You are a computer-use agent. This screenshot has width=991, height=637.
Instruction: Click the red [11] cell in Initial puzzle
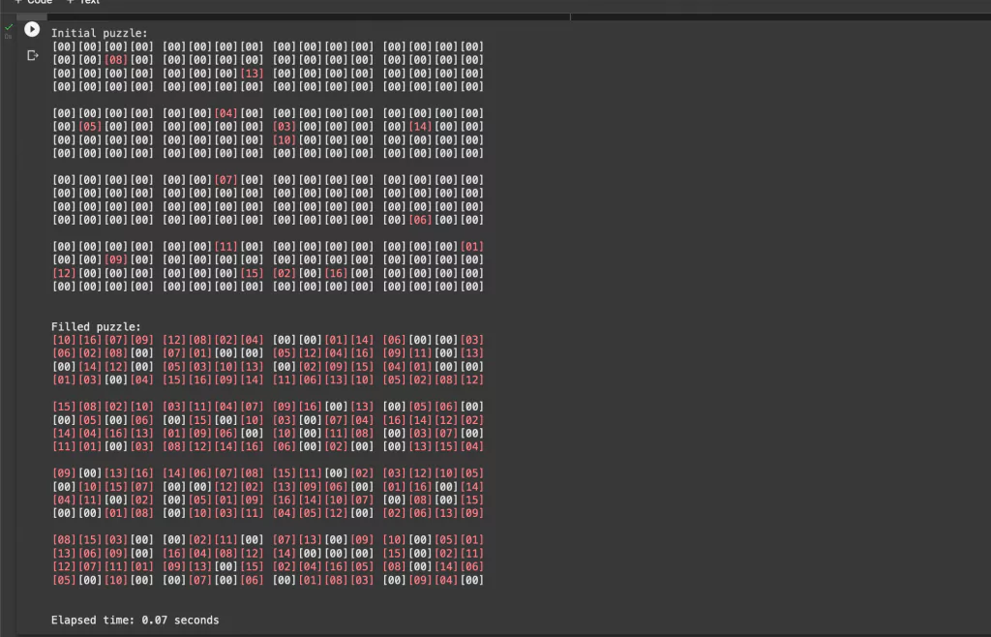[x=225, y=247]
